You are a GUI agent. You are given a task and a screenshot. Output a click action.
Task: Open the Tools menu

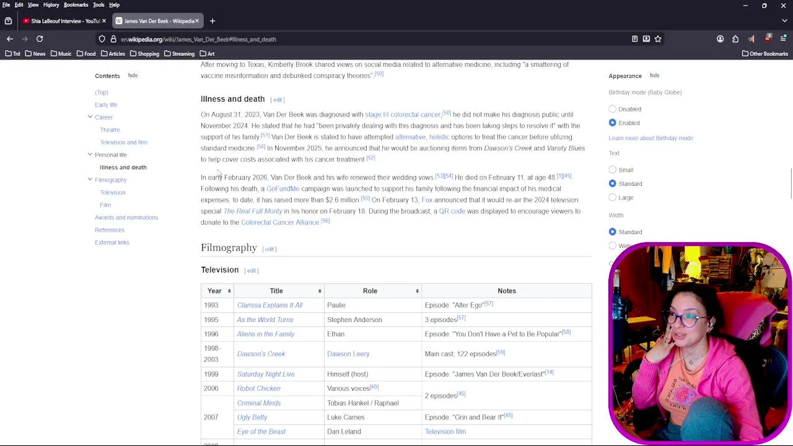click(x=99, y=5)
